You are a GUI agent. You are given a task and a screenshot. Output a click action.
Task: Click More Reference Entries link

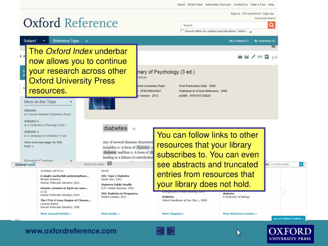(240, 214)
